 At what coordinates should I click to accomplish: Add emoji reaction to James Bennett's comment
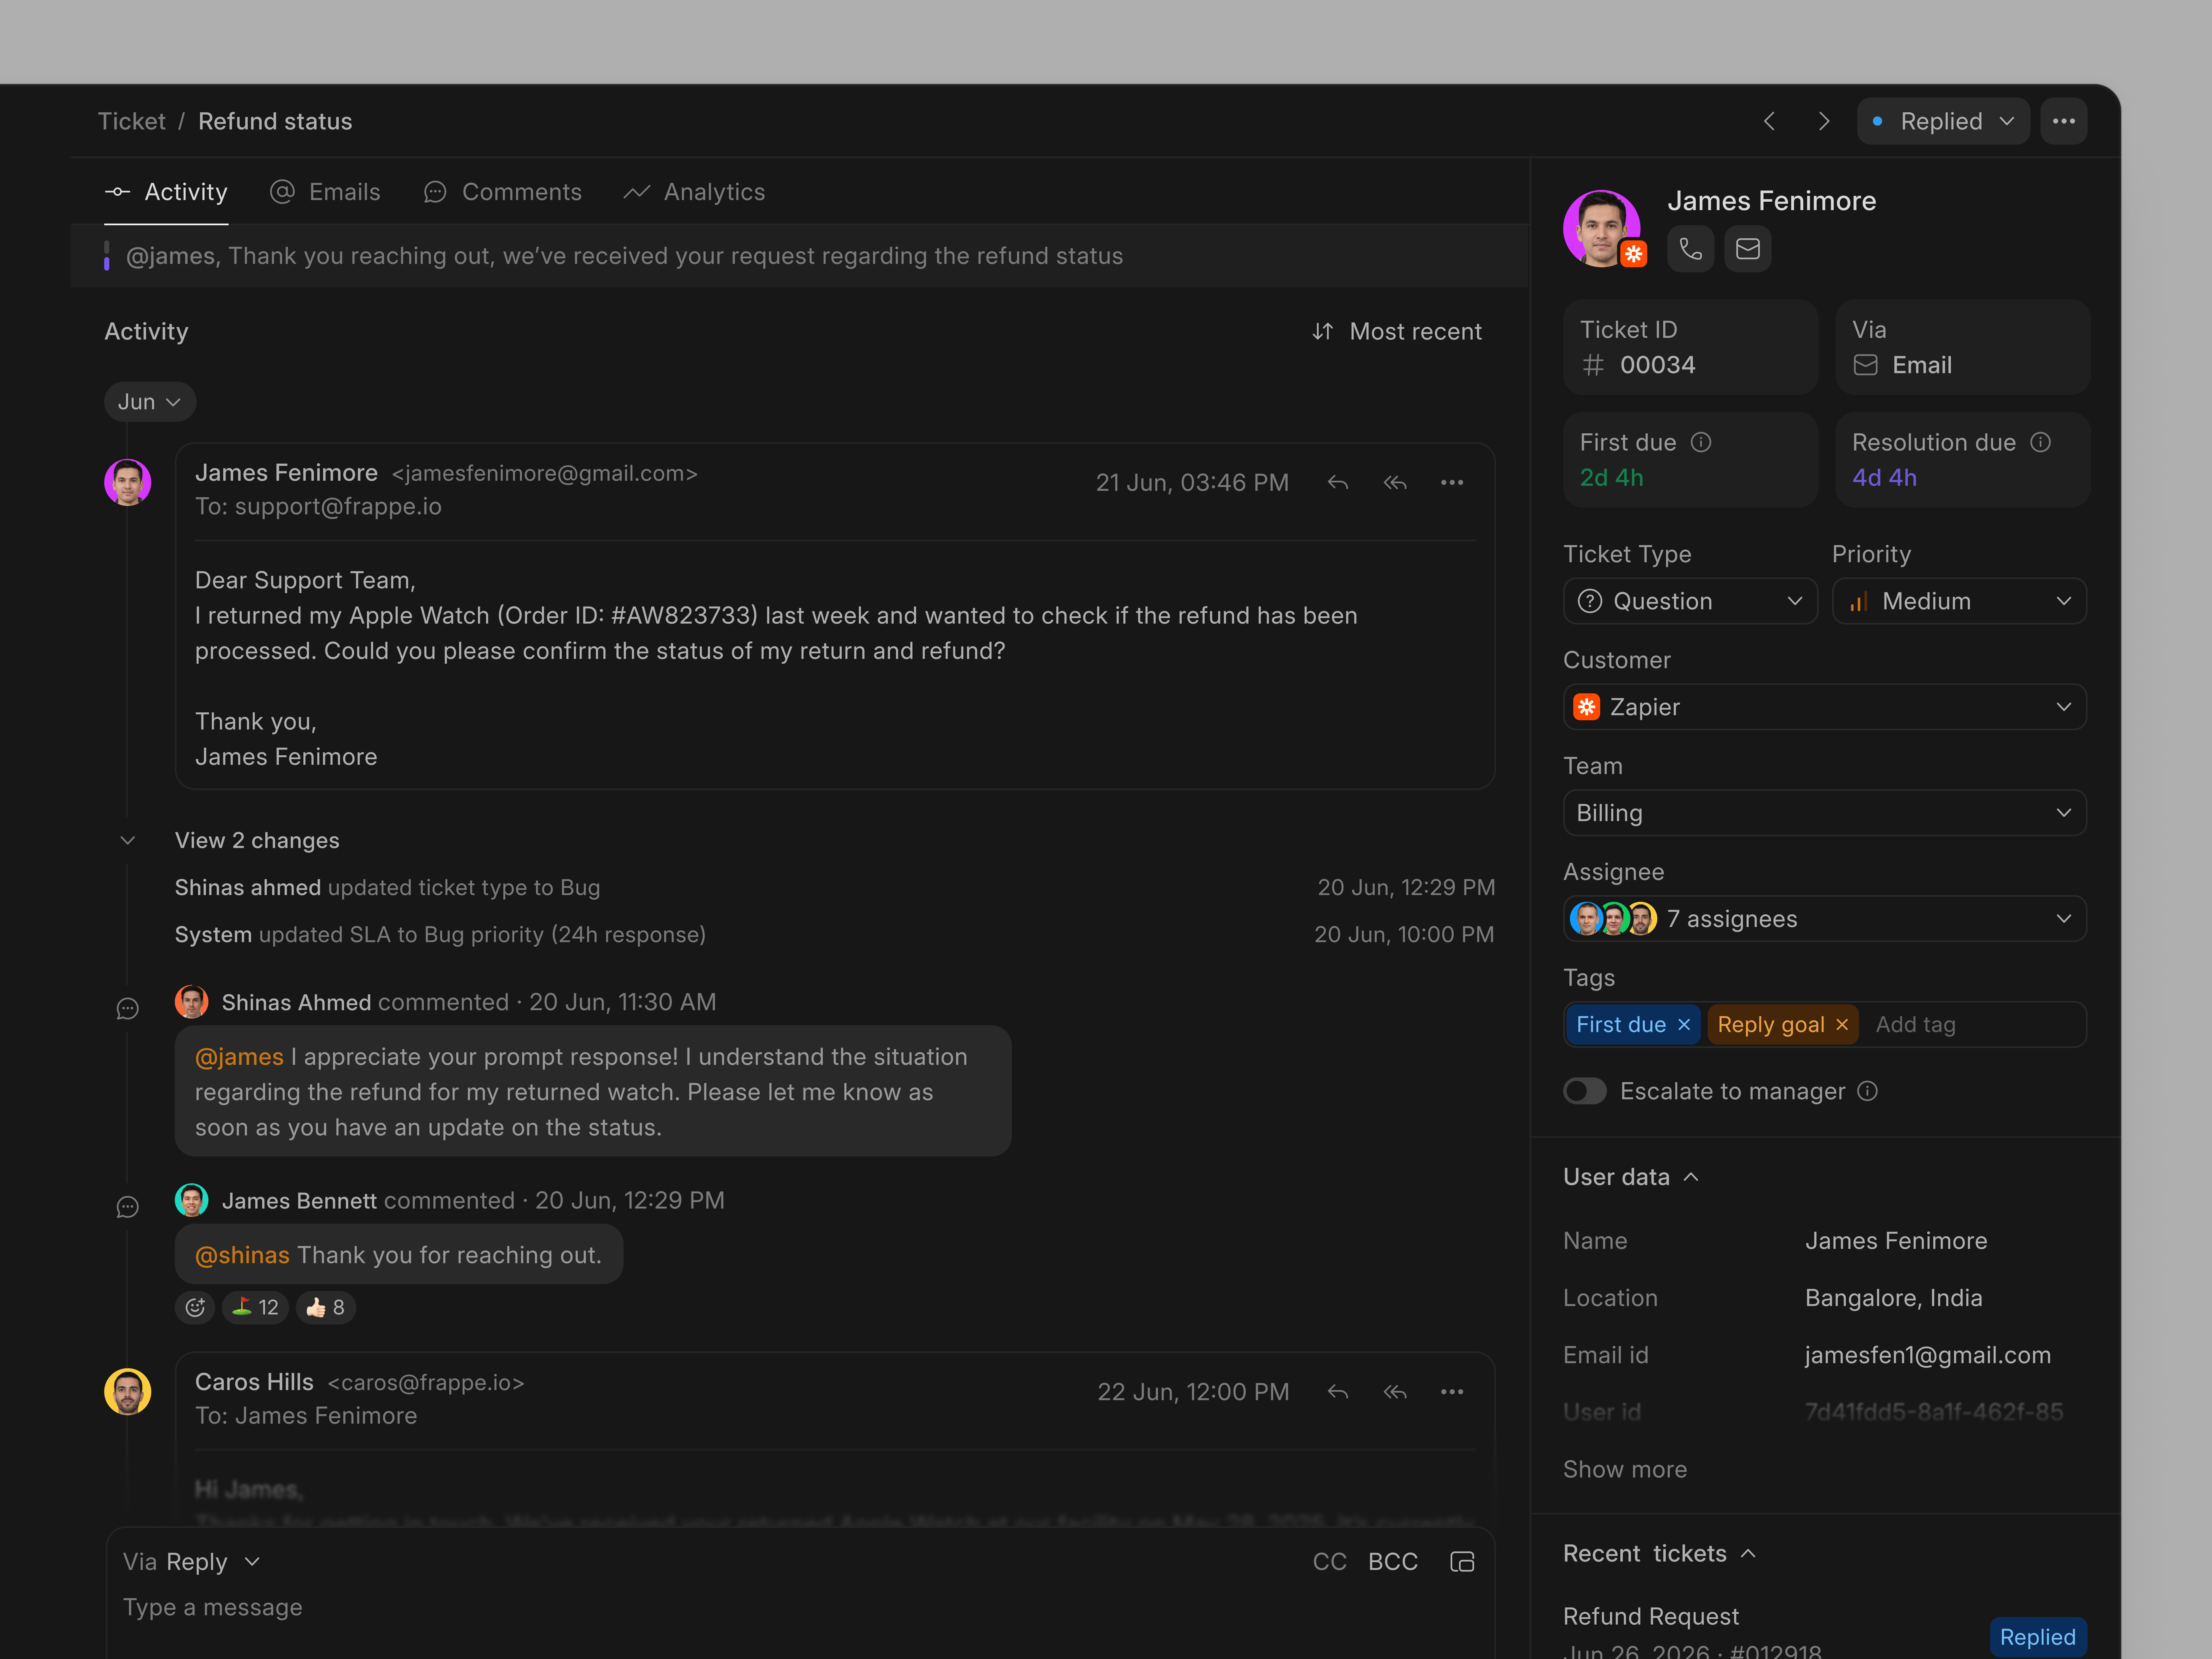point(195,1307)
